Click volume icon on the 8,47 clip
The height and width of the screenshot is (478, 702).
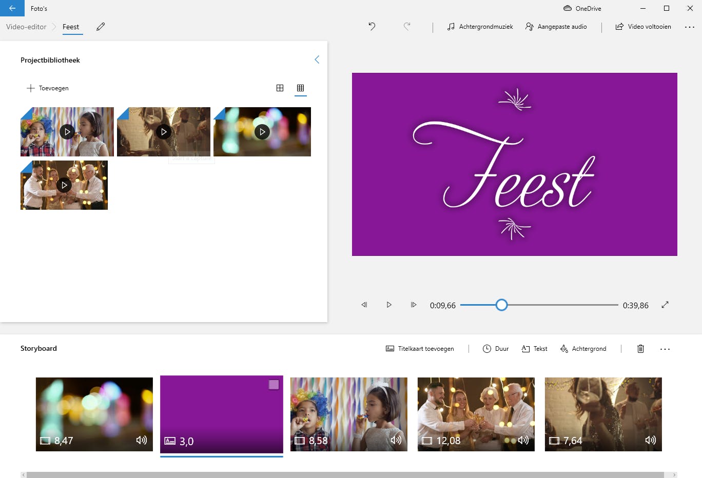[142, 440]
